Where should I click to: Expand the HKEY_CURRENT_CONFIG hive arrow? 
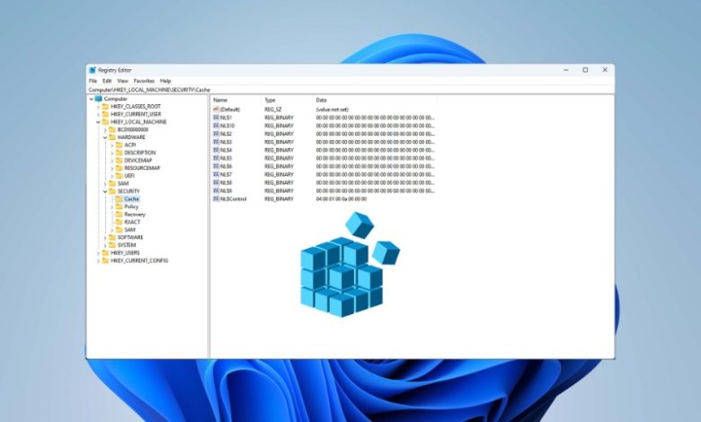[98, 260]
